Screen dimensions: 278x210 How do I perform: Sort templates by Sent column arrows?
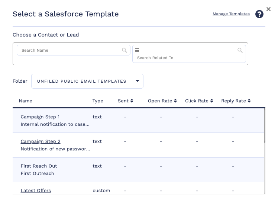pos(132,101)
